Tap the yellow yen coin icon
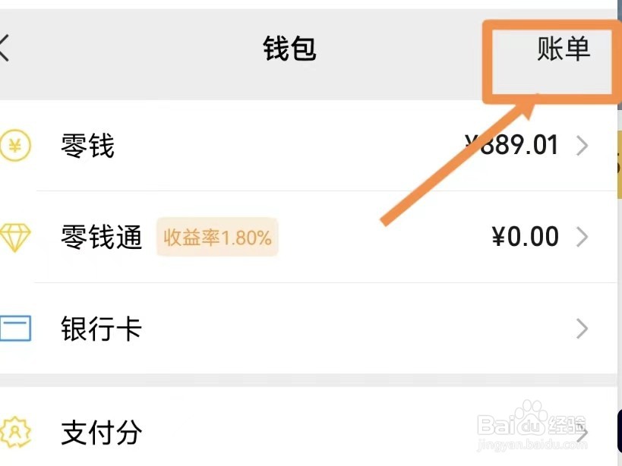Viewport: 622px width, 466px height. (x=15, y=146)
